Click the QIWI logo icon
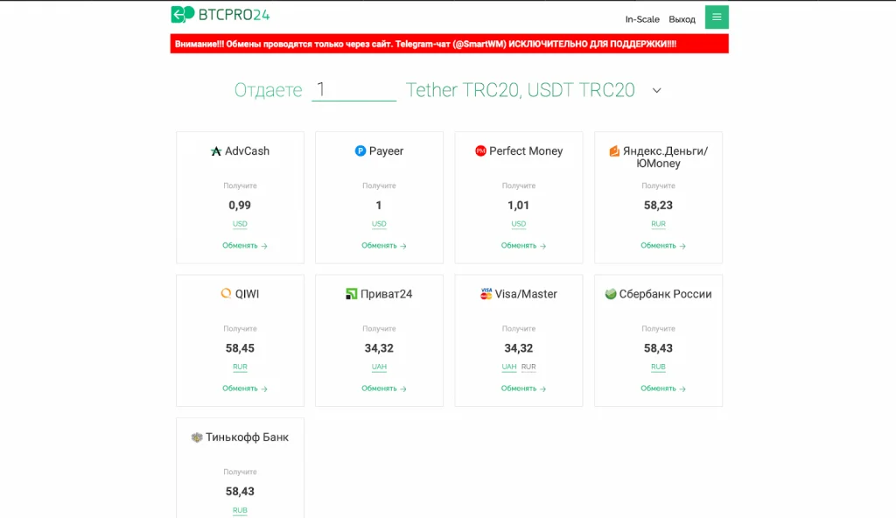 click(227, 293)
